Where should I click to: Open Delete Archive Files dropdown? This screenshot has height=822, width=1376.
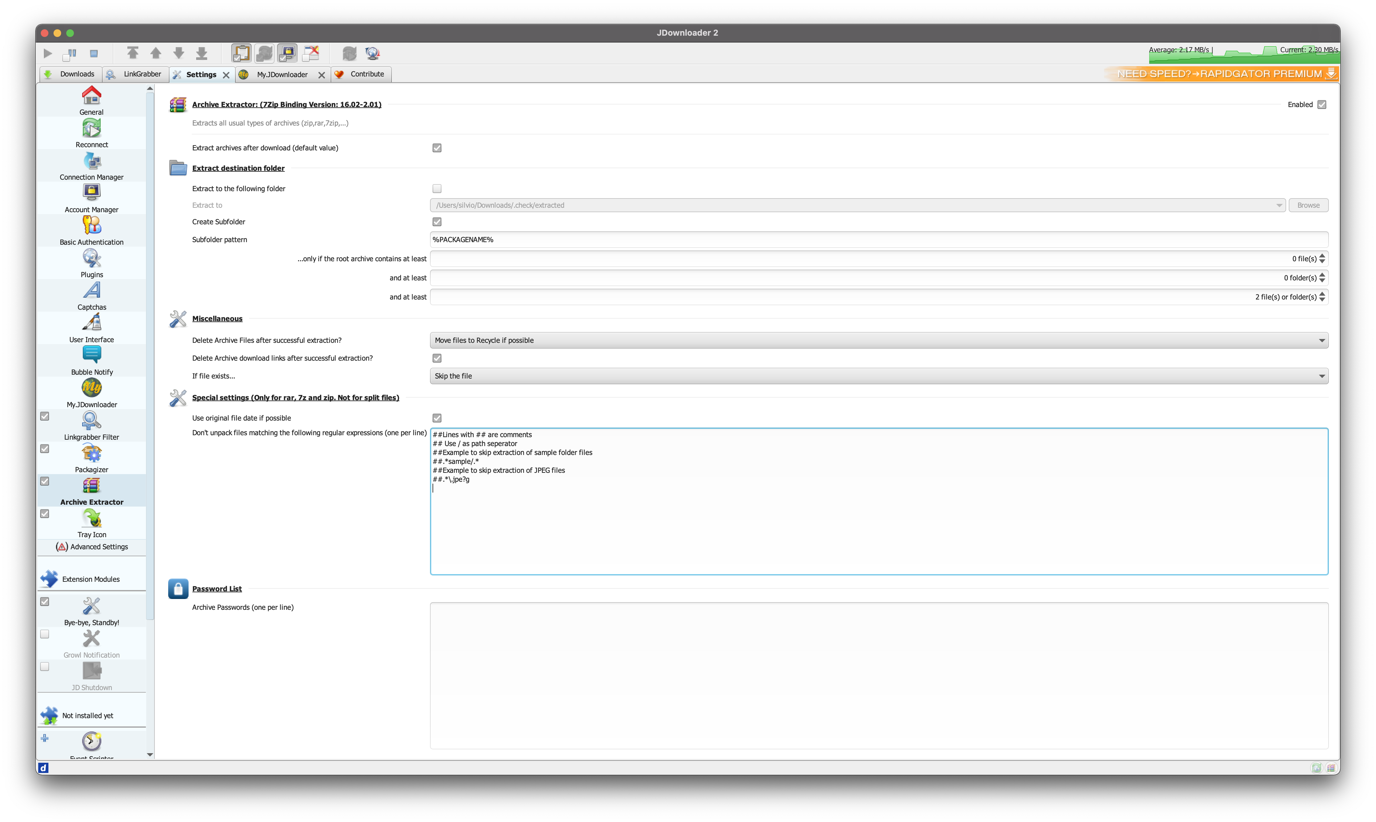(879, 340)
